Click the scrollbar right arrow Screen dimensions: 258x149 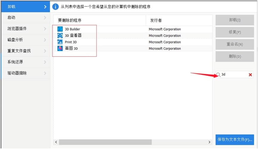point(209,142)
